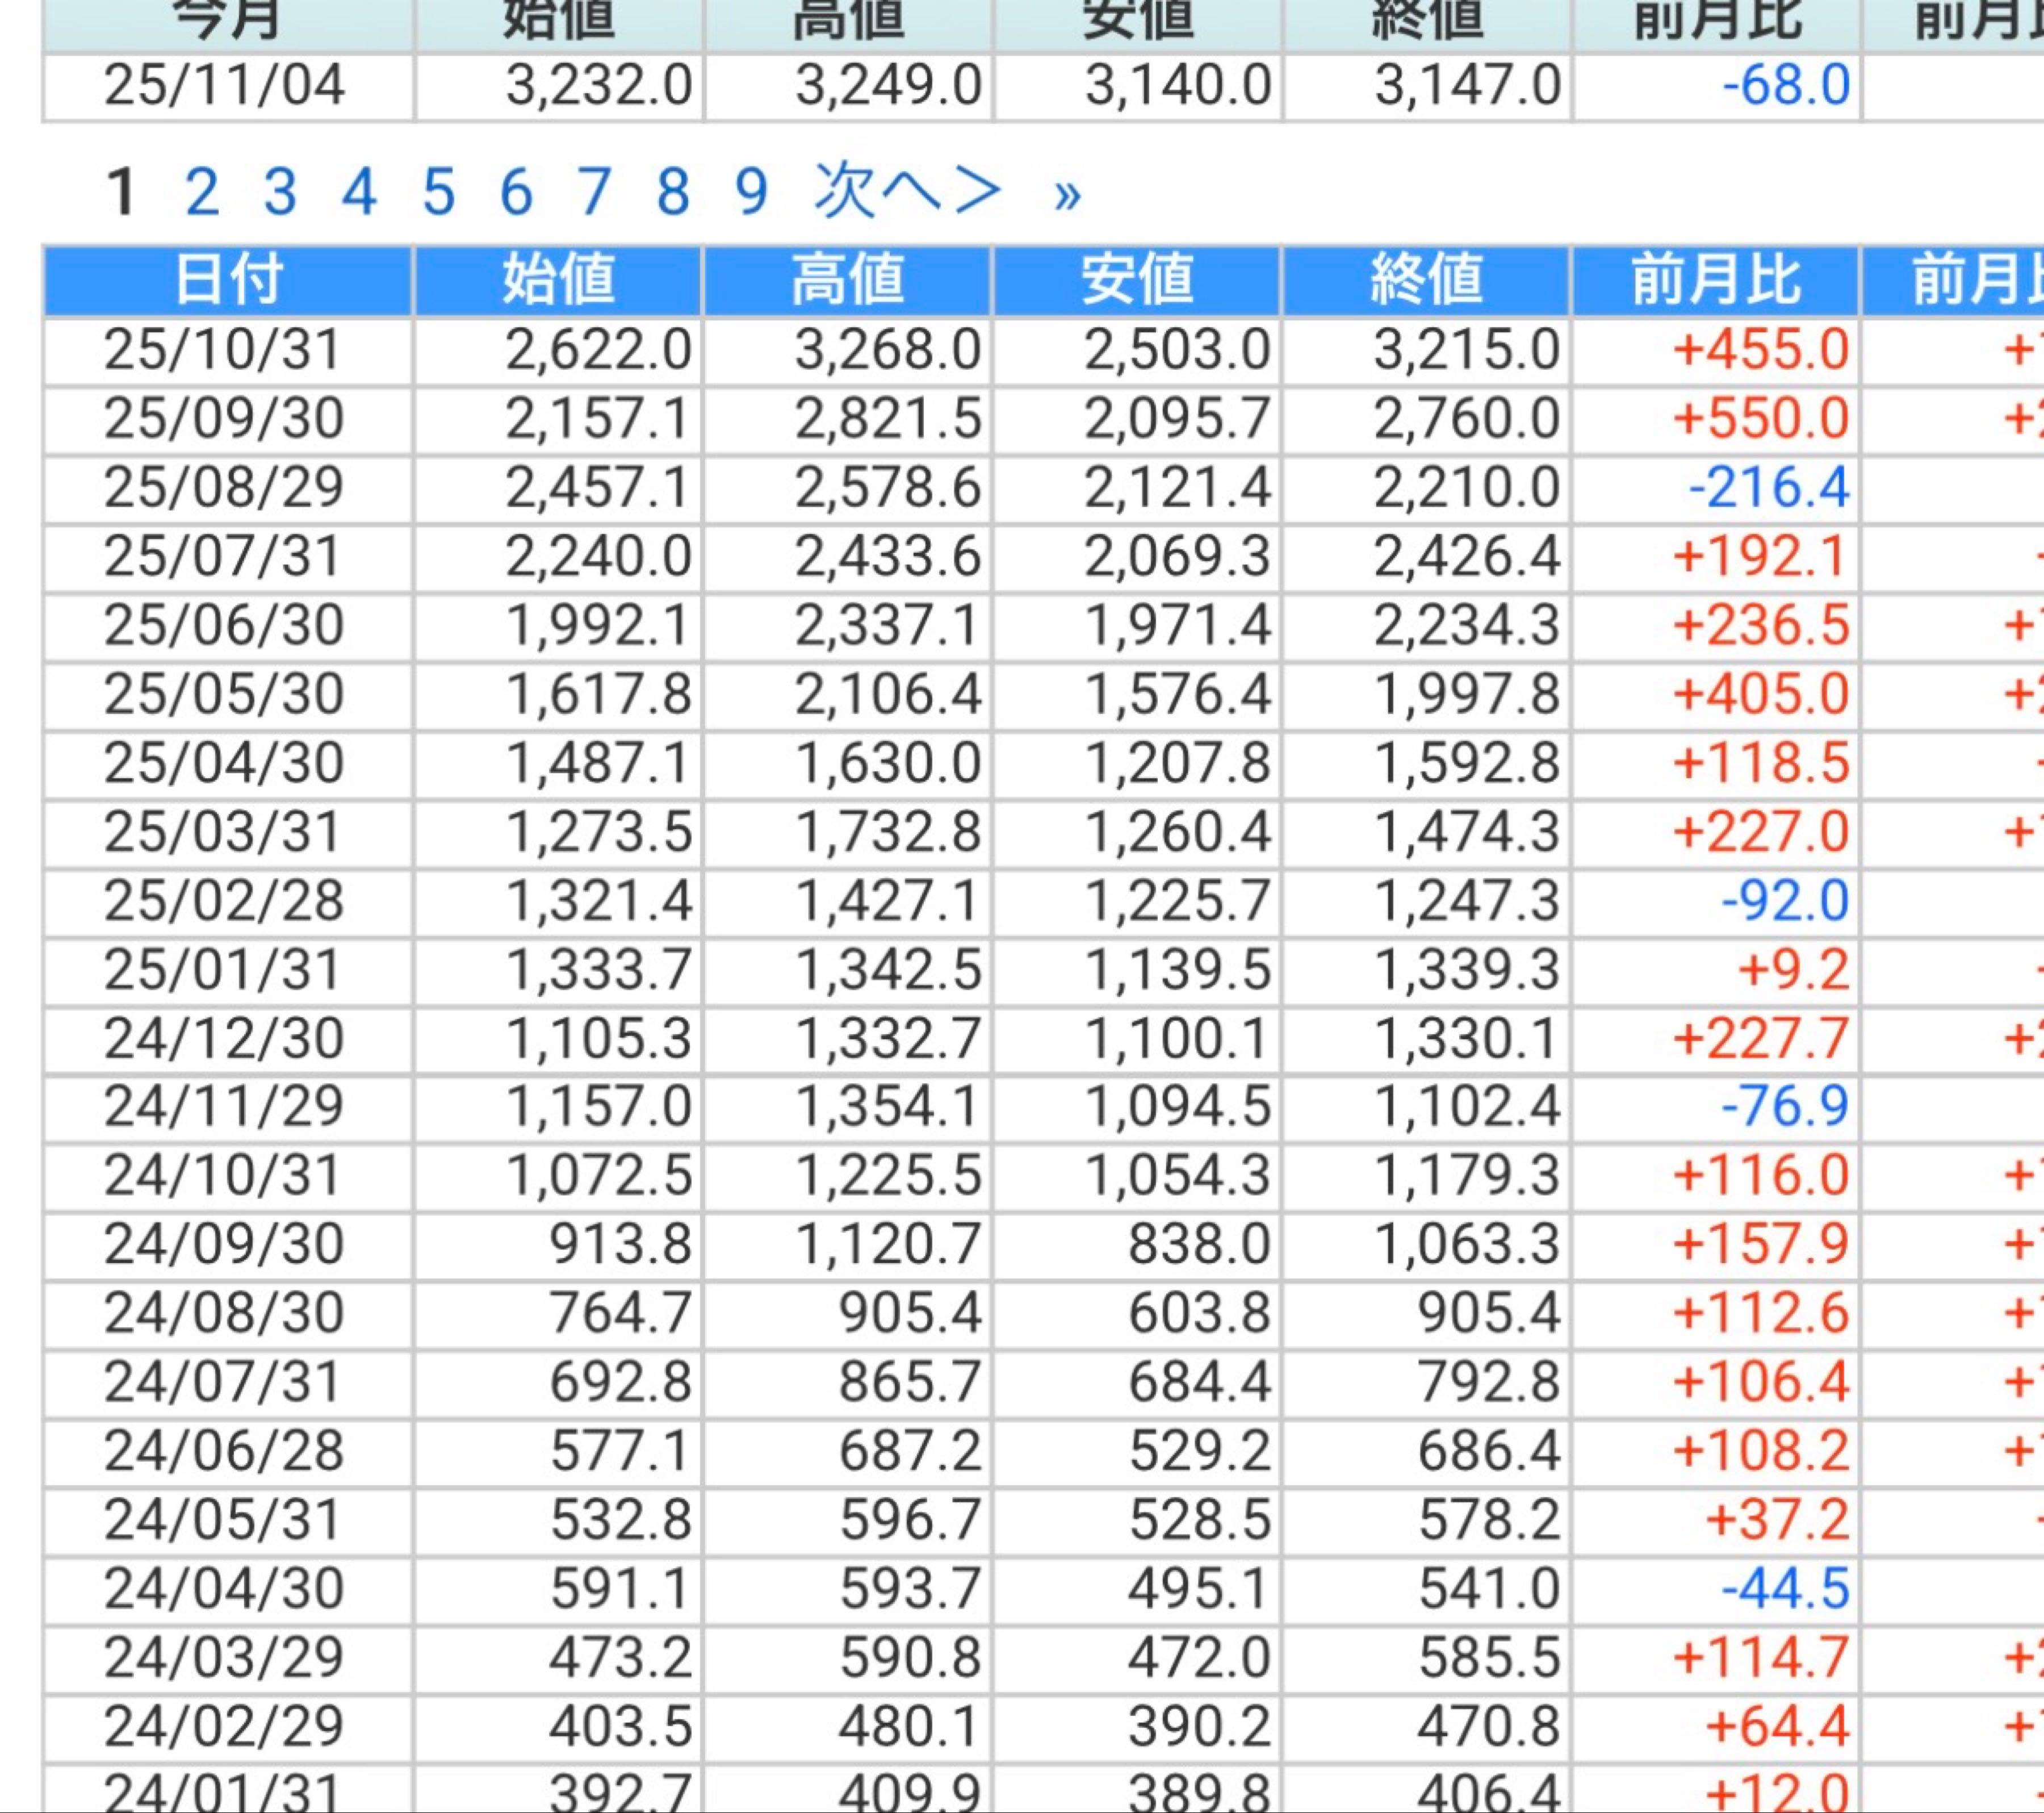Click the 日付 column header
2044x1813 pixels.
tap(228, 280)
